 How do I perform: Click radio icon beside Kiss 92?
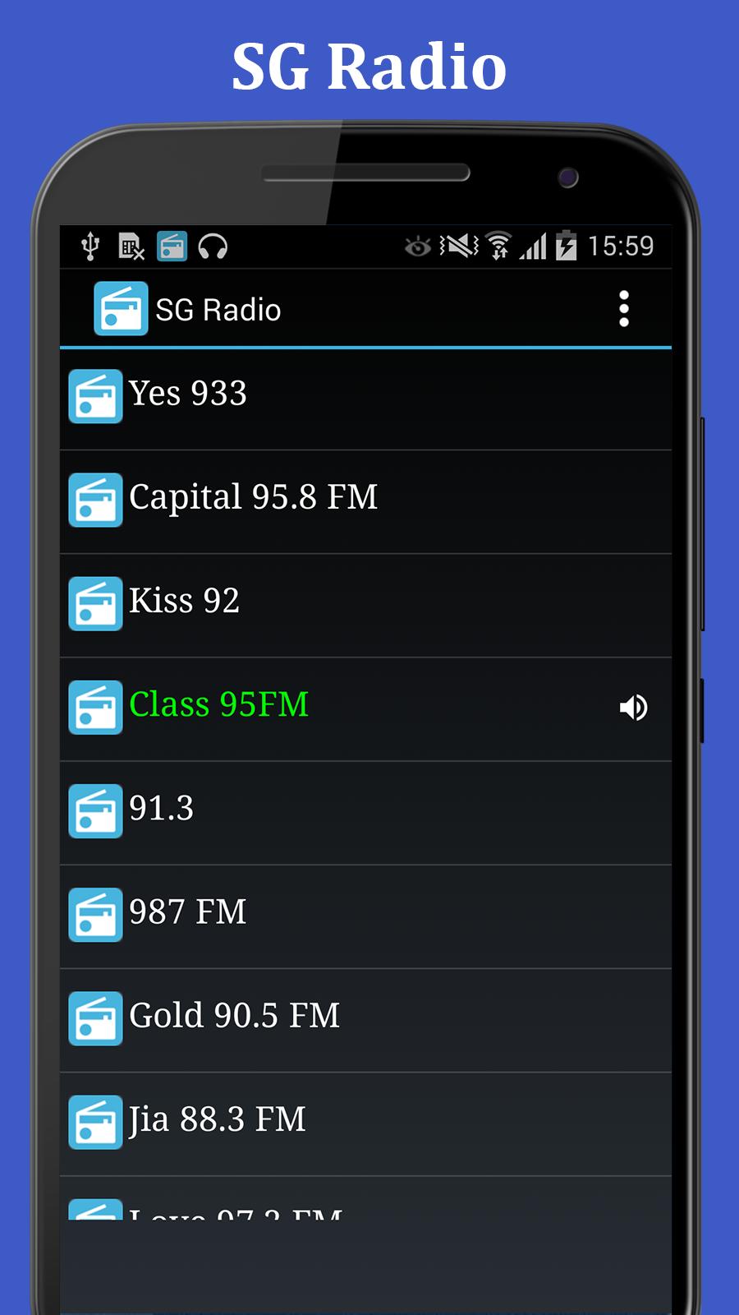(95, 604)
